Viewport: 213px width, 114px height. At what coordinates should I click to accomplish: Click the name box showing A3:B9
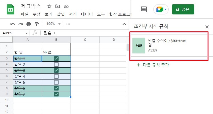[13, 33]
